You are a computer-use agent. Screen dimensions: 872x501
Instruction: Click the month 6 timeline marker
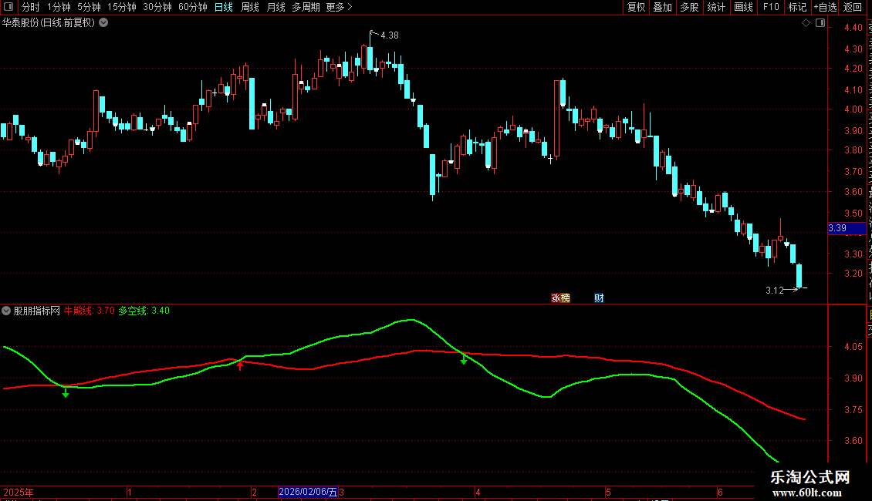pos(720,492)
